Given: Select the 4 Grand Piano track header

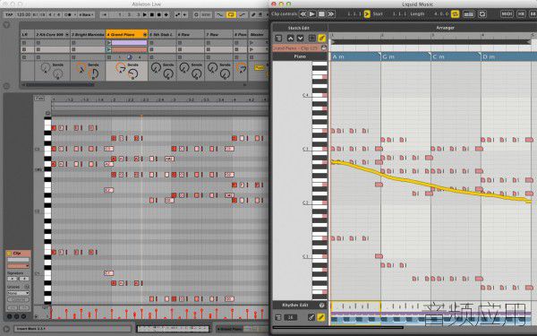Looking at the screenshot, I should [x=126, y=35].
